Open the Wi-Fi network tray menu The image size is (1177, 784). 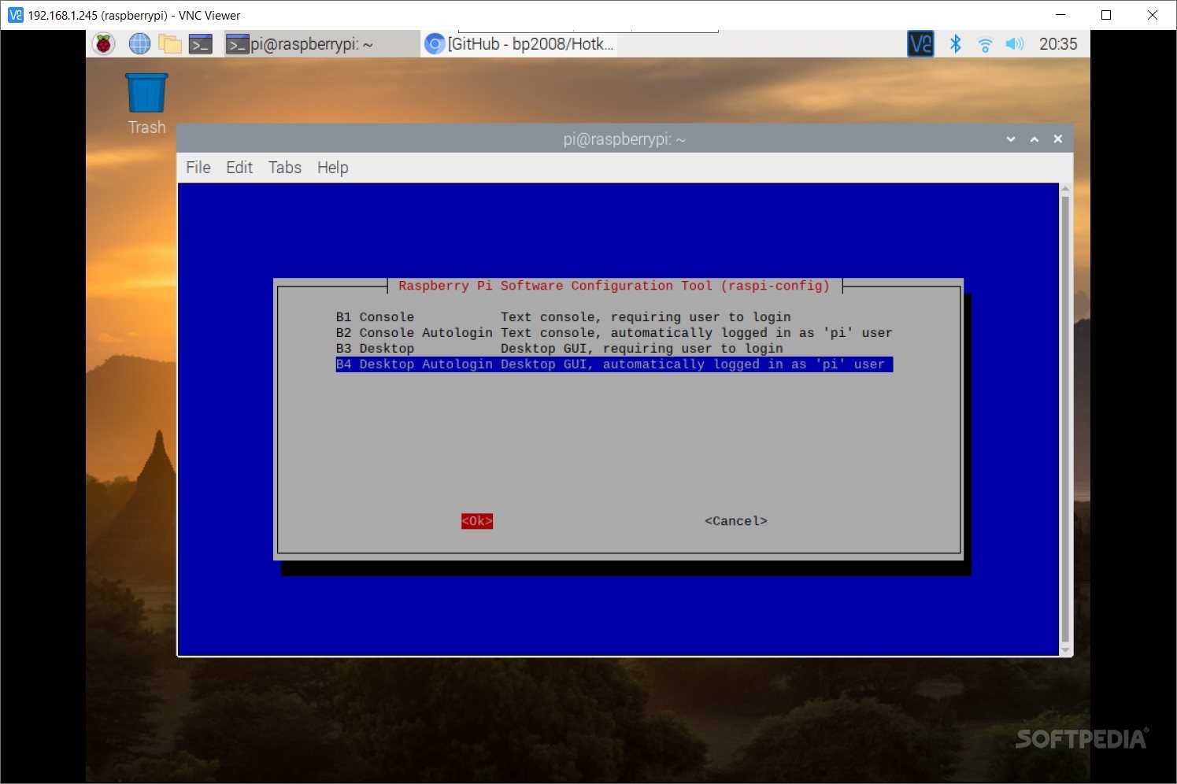point(985,44)
